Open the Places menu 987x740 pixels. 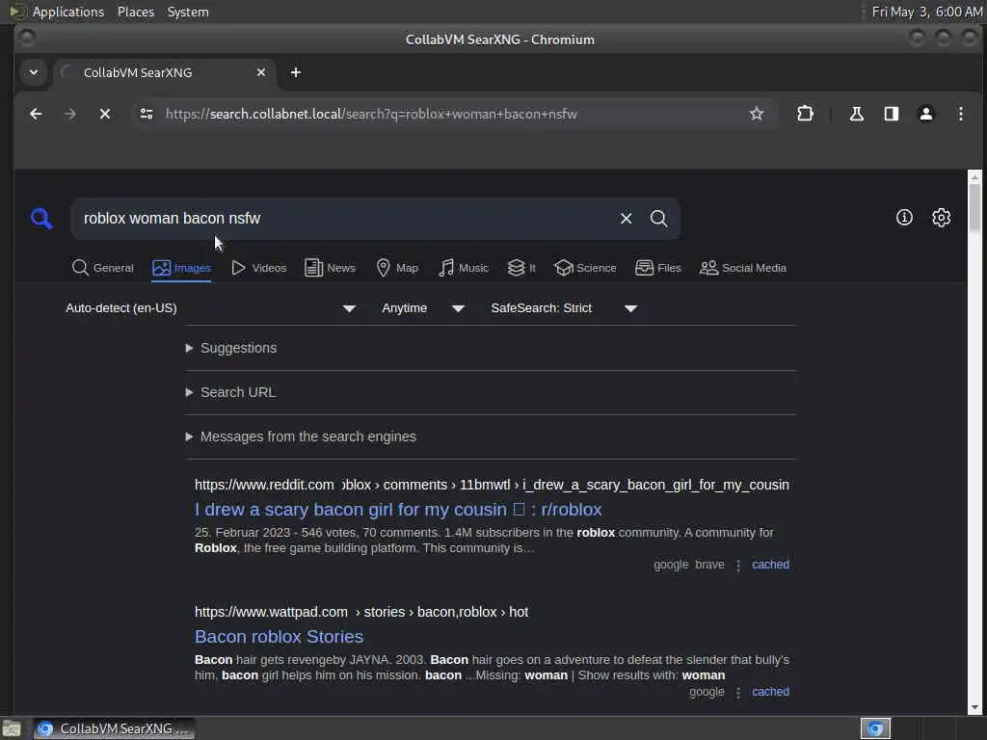click(135, 12)
